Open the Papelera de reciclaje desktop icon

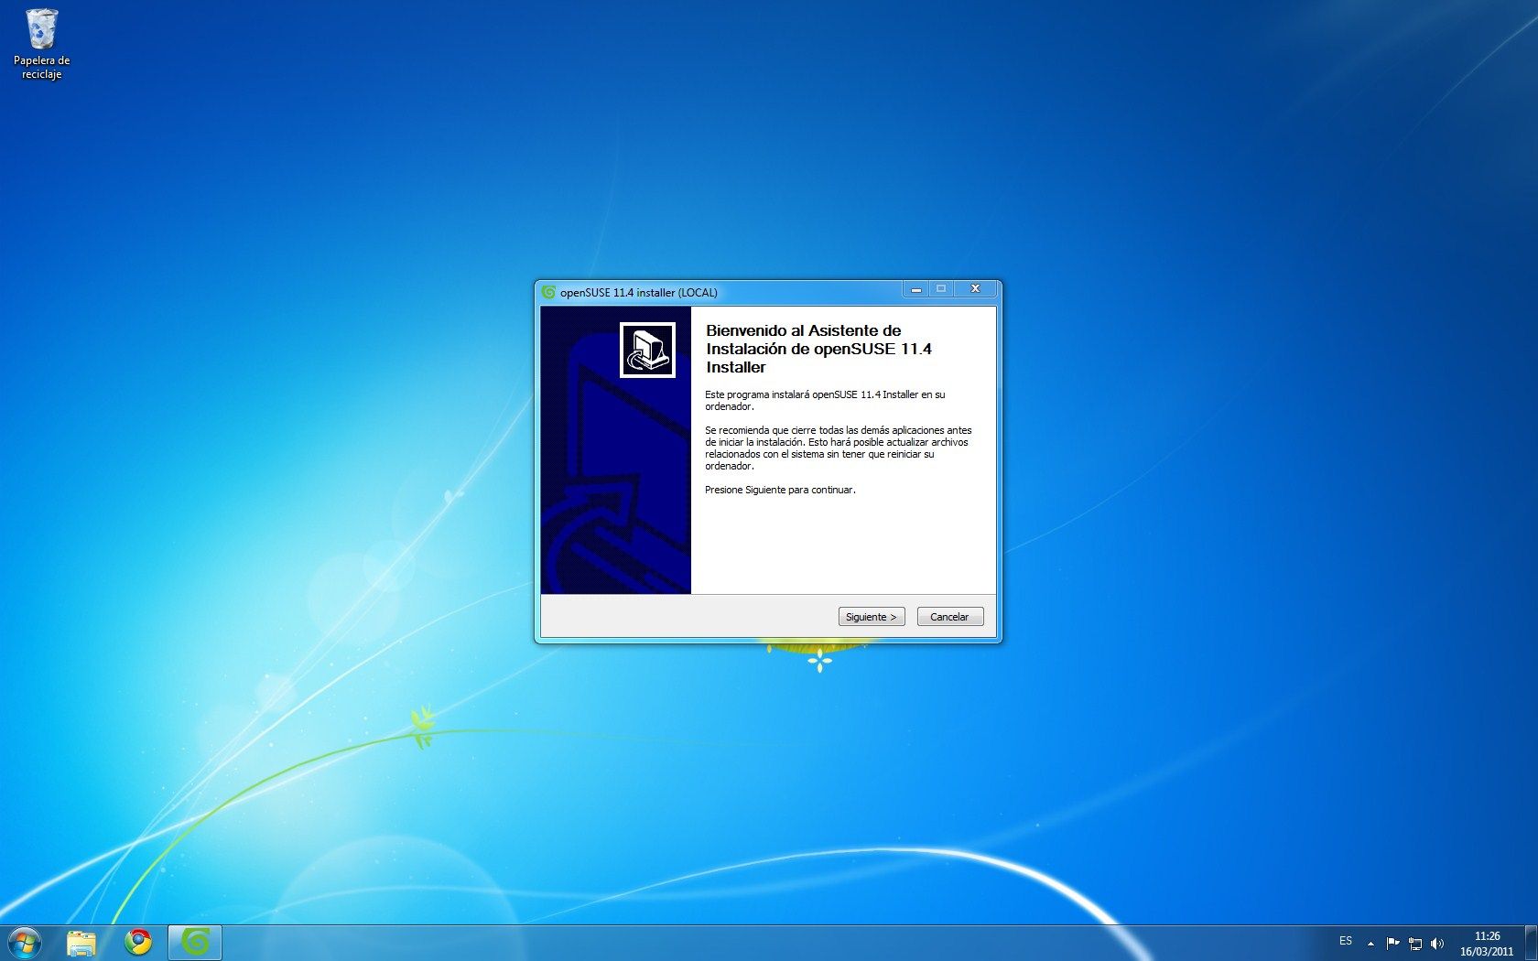41,44
